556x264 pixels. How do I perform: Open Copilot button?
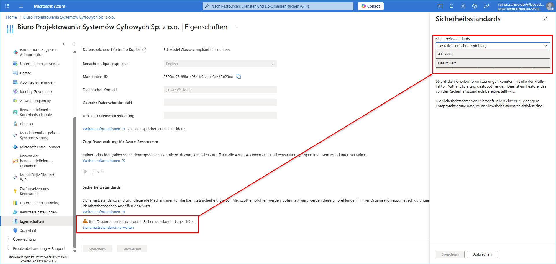[x=371, y=6]
